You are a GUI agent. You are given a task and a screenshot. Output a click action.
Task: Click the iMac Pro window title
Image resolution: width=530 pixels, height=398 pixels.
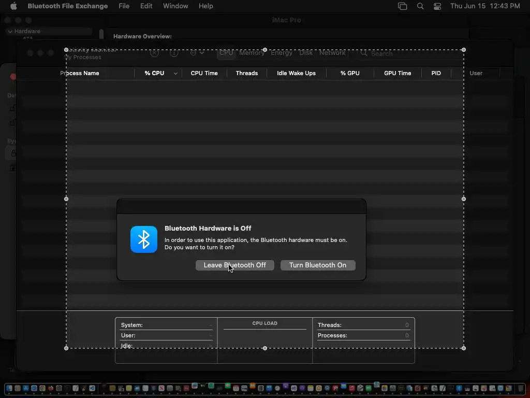click(286, 20)
